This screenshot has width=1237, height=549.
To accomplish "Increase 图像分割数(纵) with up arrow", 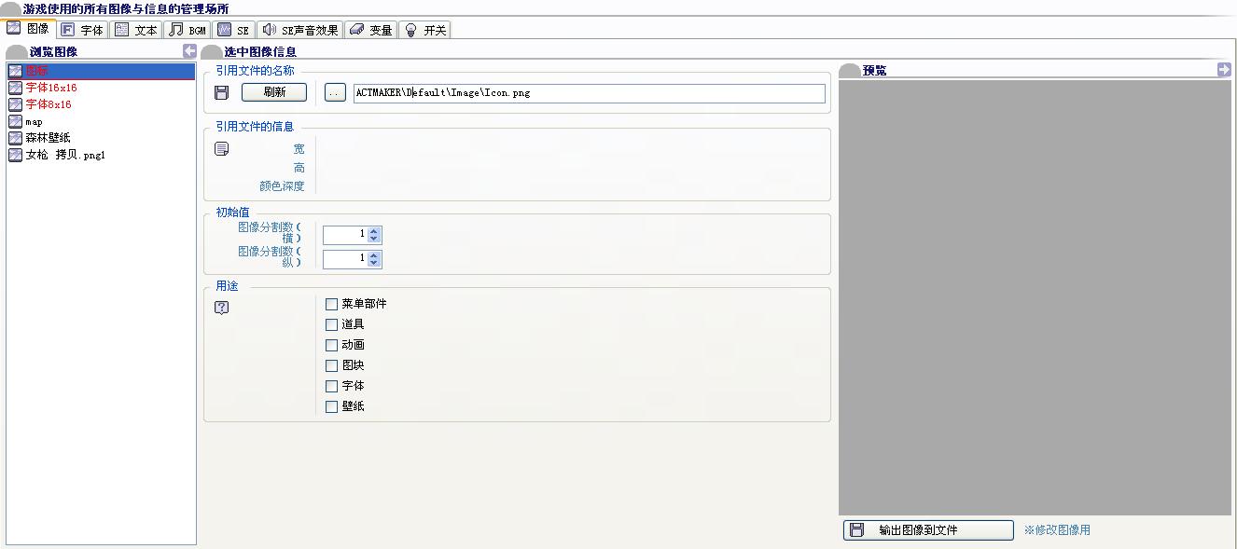I will pyautogui.click(x=374, y=254).
